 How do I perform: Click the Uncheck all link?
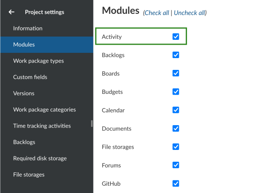(x=189, y=13)
